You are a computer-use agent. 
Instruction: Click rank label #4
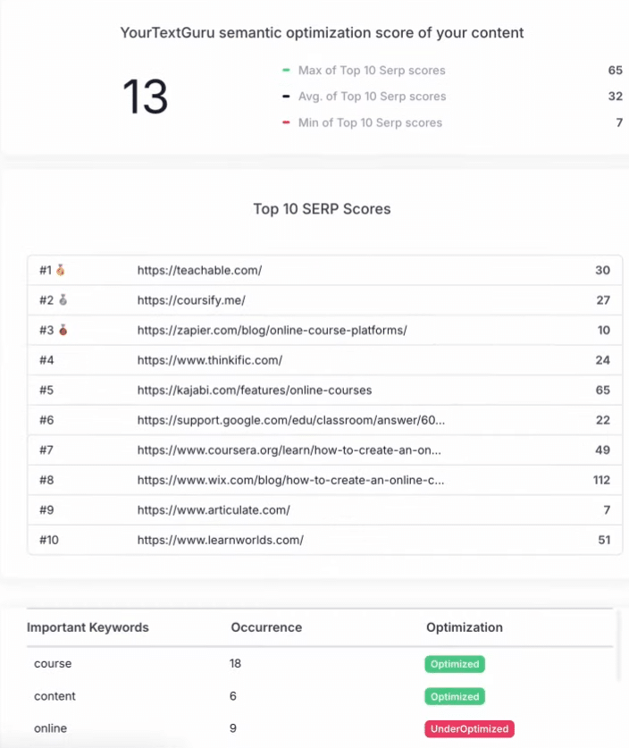(46, 360)
